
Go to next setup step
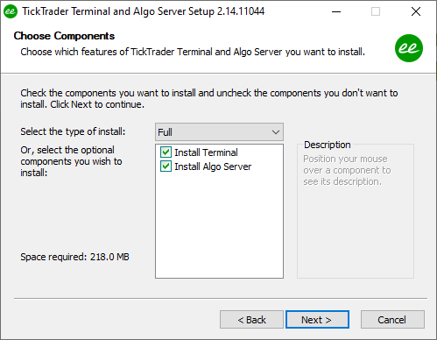pos(317,320)
